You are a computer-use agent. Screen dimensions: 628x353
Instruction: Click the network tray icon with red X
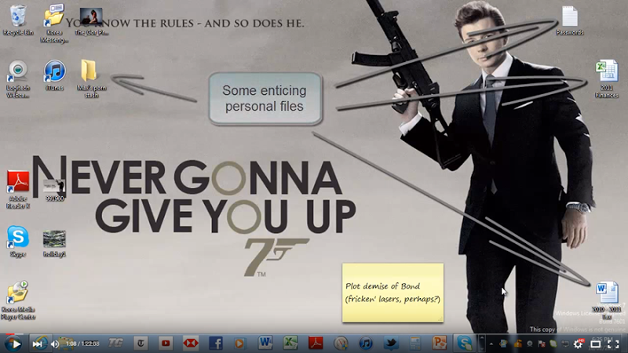542,344
